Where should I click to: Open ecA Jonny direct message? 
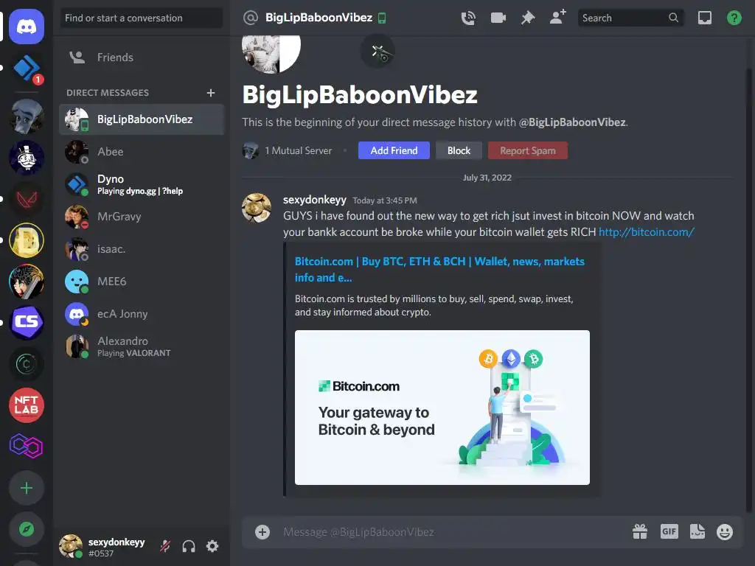(142, 314)
